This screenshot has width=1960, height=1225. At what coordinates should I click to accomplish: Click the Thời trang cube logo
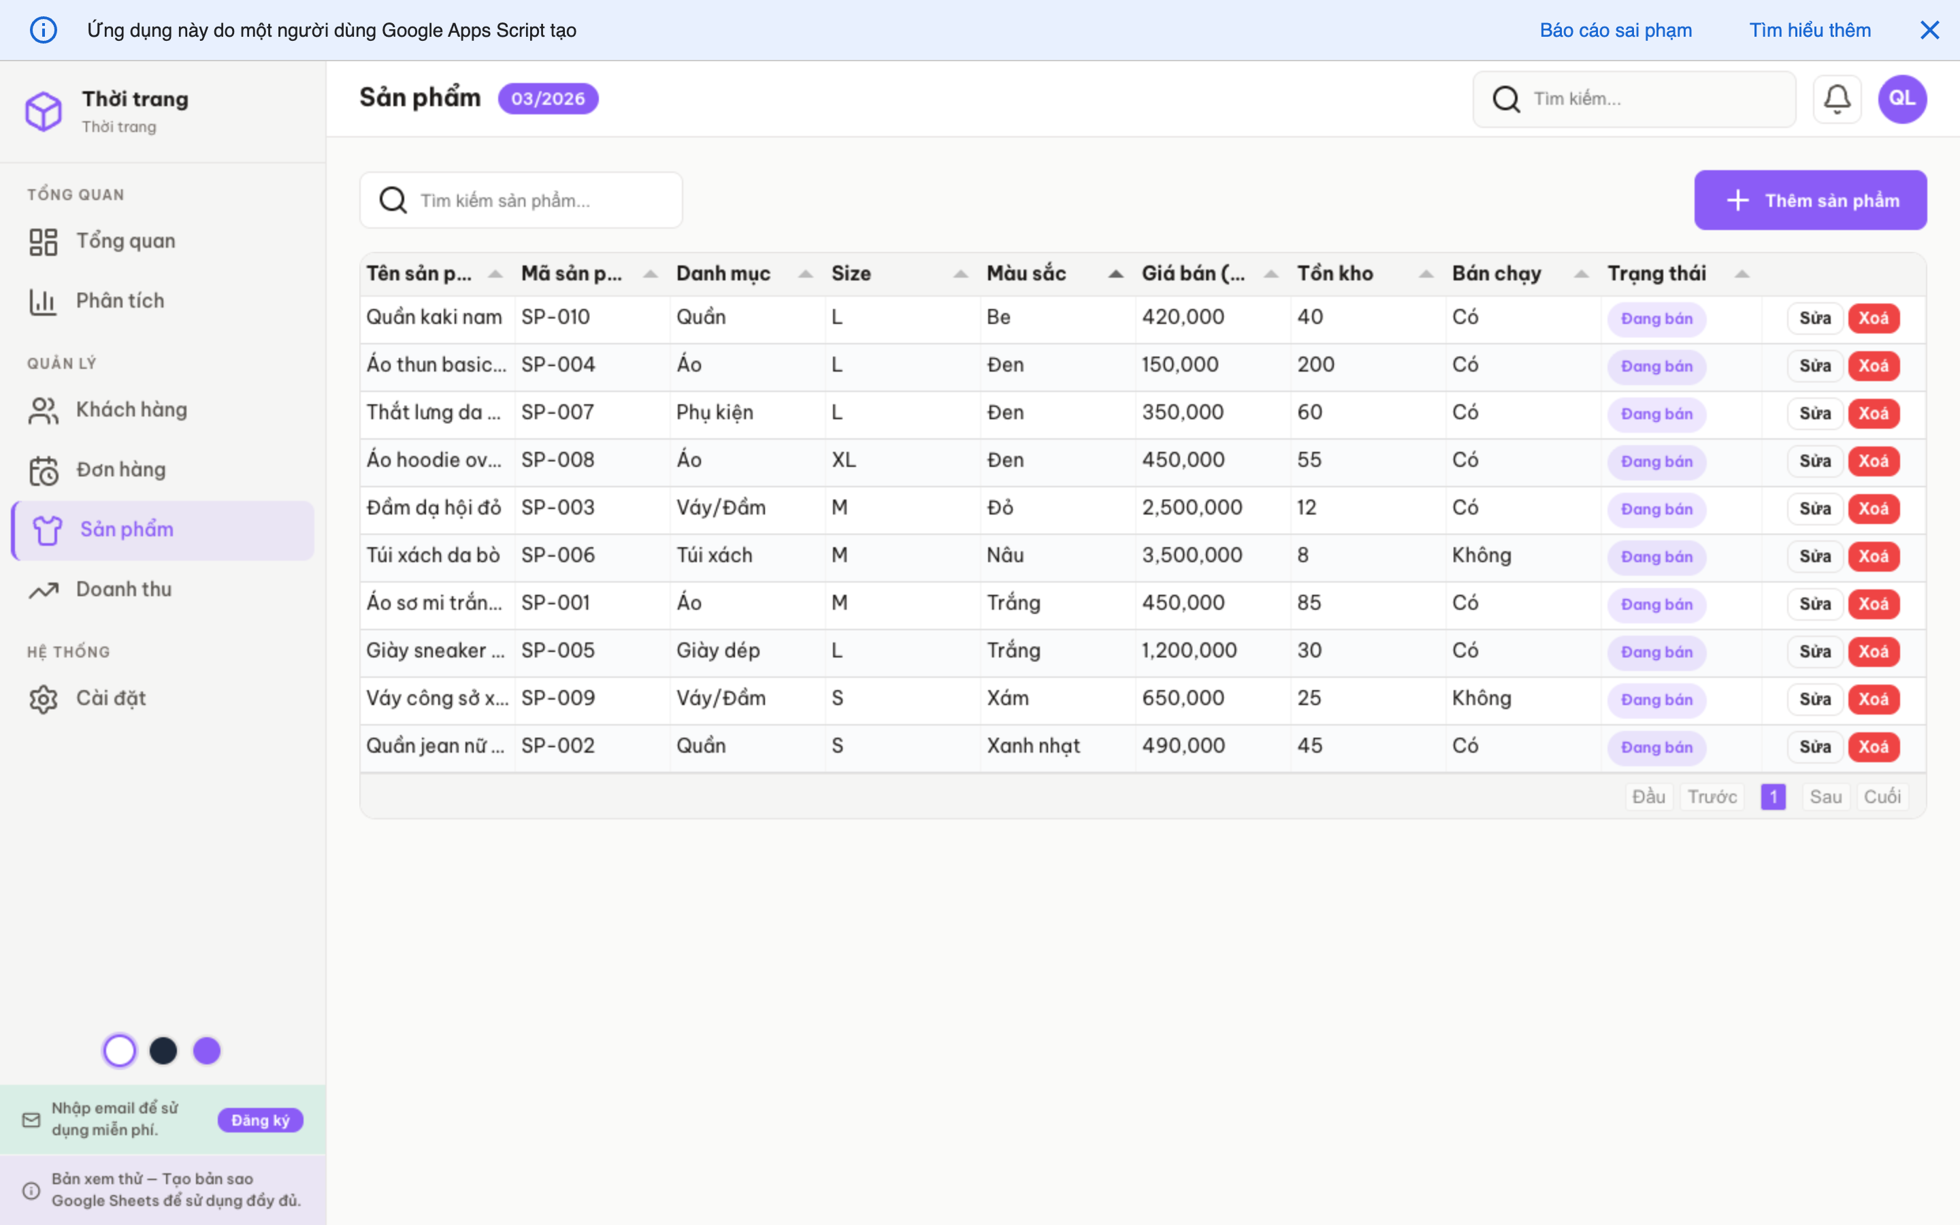[43, 111]
